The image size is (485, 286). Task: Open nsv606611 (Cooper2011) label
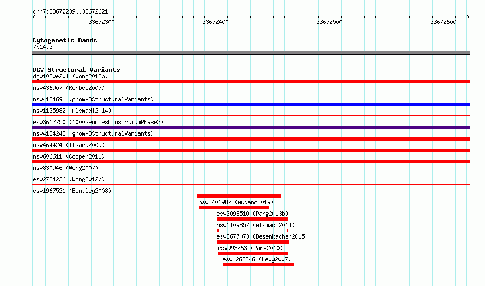(x=69, y=156)
